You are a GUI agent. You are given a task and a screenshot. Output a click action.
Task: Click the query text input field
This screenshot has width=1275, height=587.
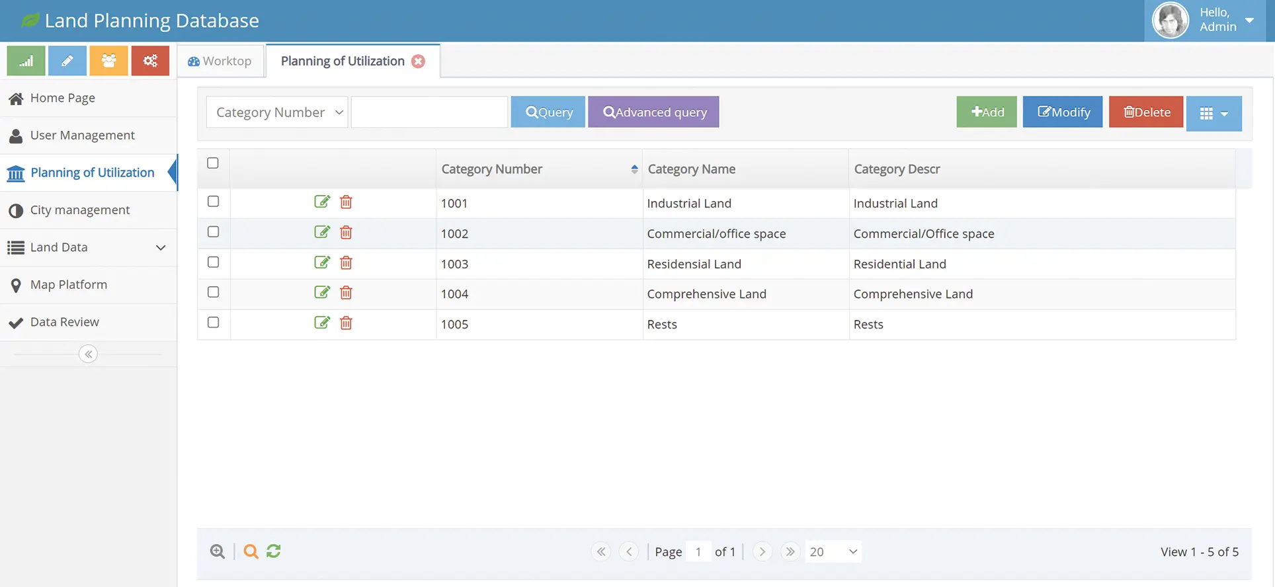click(429, 112)
